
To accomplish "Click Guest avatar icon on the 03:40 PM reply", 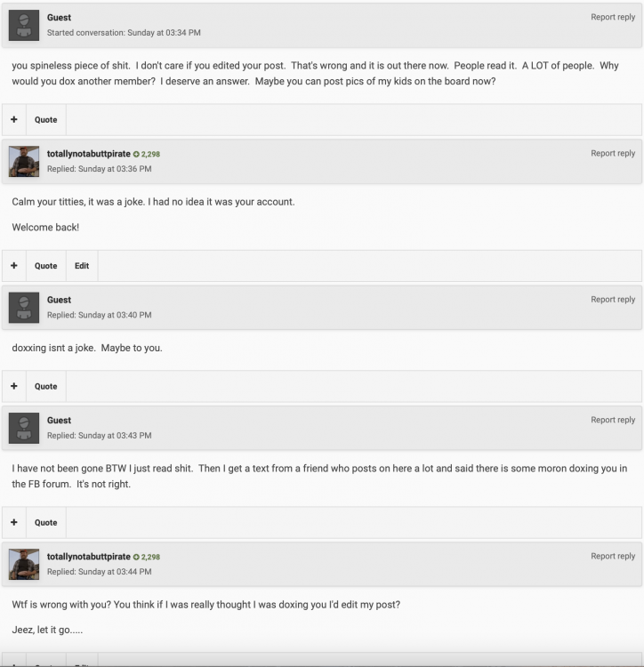I will [24, 307].
